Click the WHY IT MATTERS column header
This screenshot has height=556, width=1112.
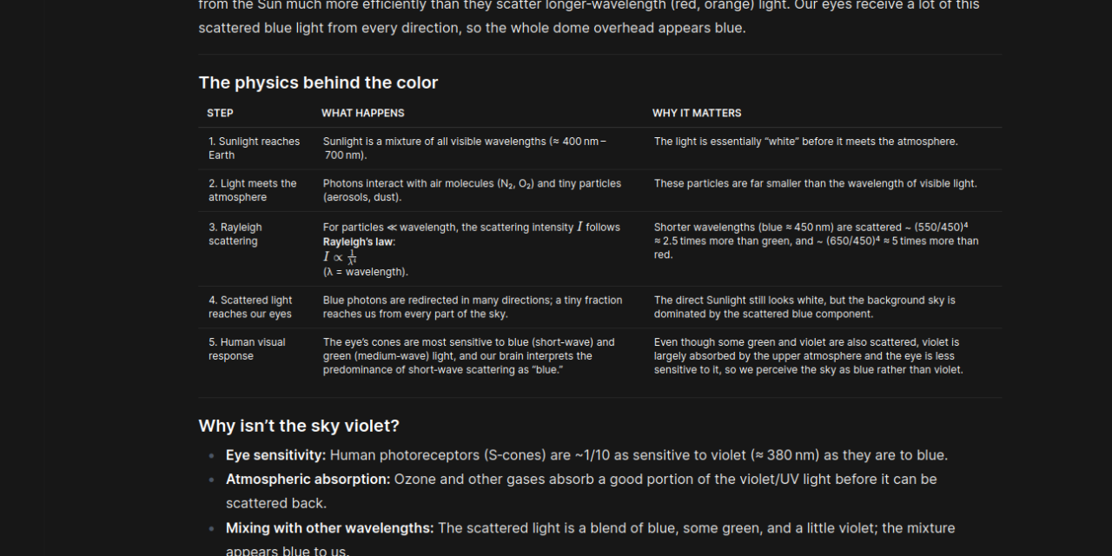pyautogui.click(x=697, y=113)
